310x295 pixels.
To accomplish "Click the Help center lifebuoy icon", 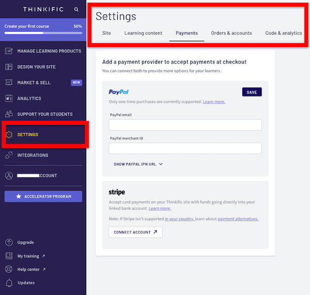I will click(x=9, y=269).
